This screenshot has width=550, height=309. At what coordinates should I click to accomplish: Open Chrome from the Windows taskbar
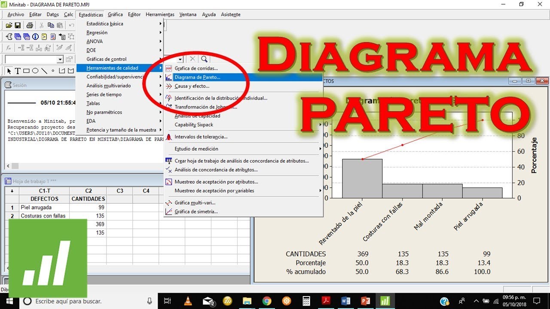(266, 301)
